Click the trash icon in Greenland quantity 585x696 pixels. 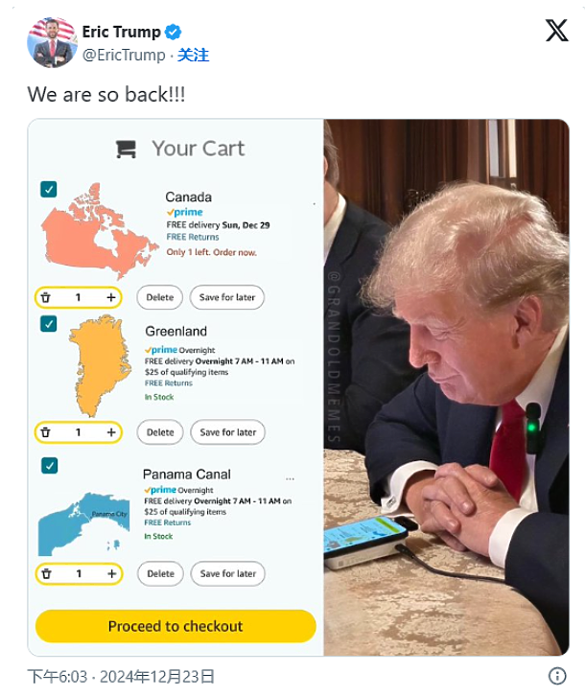click(x=45, y=432)
